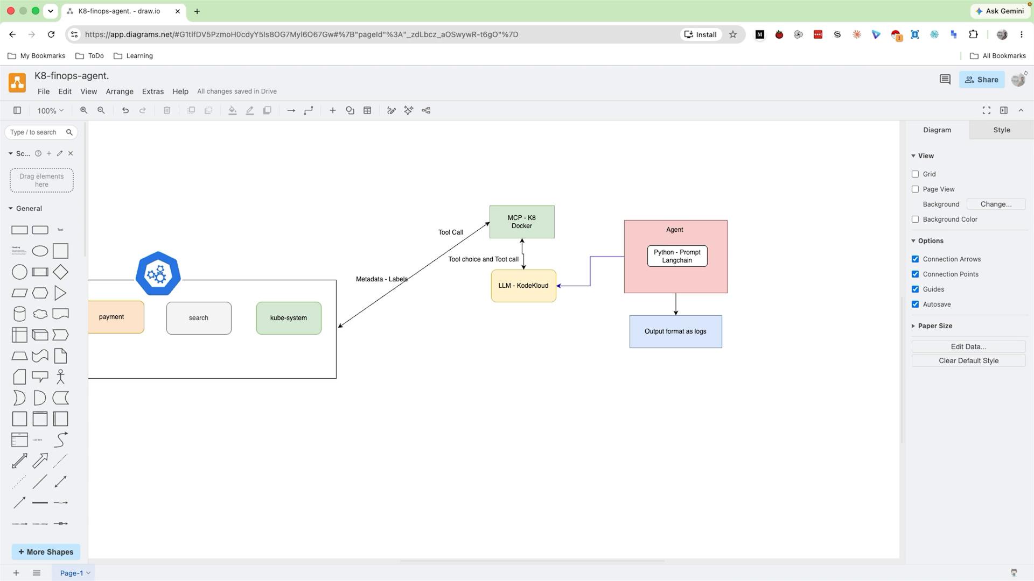Enable the Grid checkbox
The image size is (1034, 581).
click(x=915, y=174)
